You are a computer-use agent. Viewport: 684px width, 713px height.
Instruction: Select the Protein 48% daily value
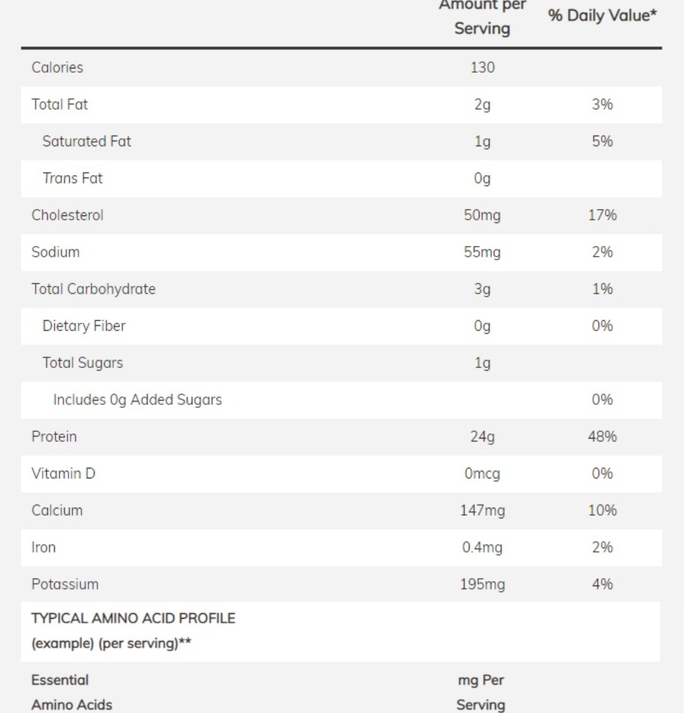(602, 436)
